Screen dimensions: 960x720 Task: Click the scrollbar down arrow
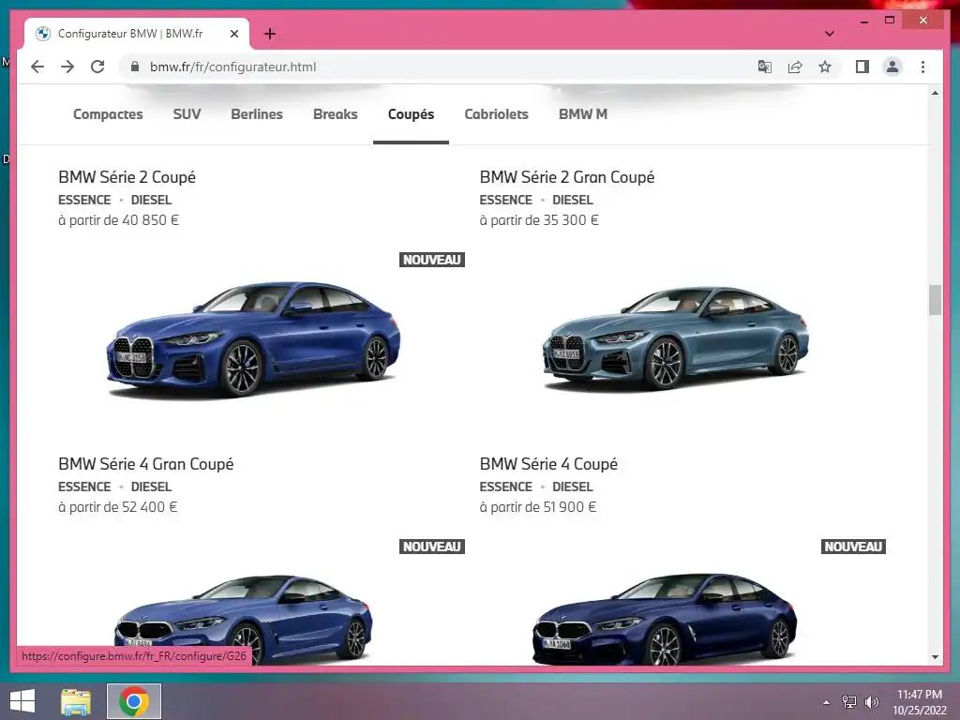(935, 657)
